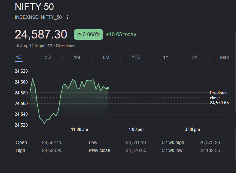Click the 3:00 pm timeline marker
This screenshot has width=236, height=173.
point(192,129)
